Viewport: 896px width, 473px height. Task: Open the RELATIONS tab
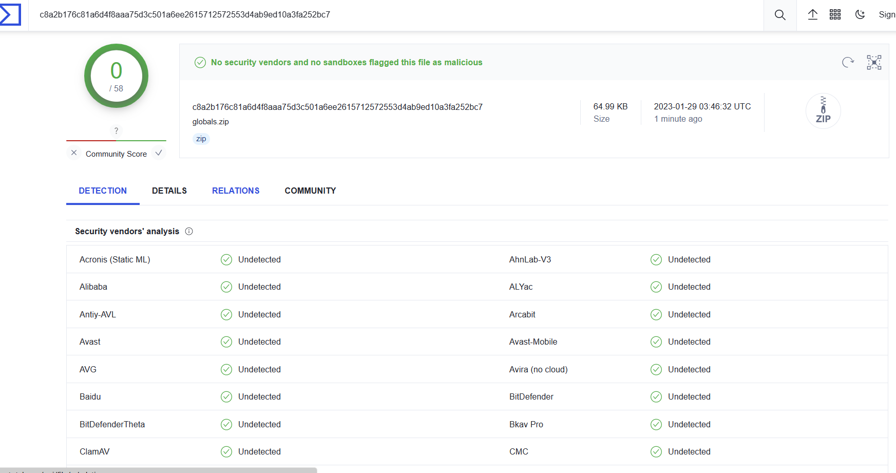[236, 191]
